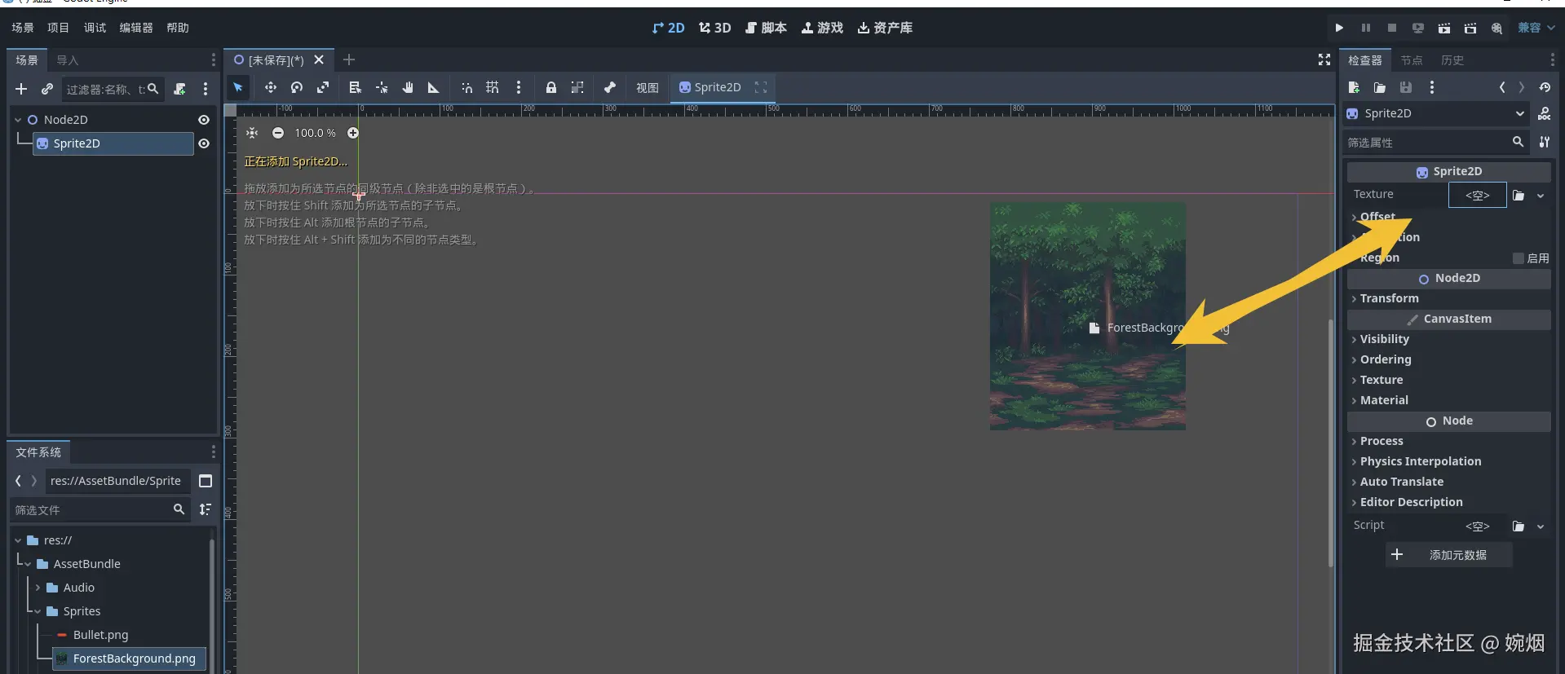Activate the Scale Mode tool

pyautogui.click(x=323, y=87)
